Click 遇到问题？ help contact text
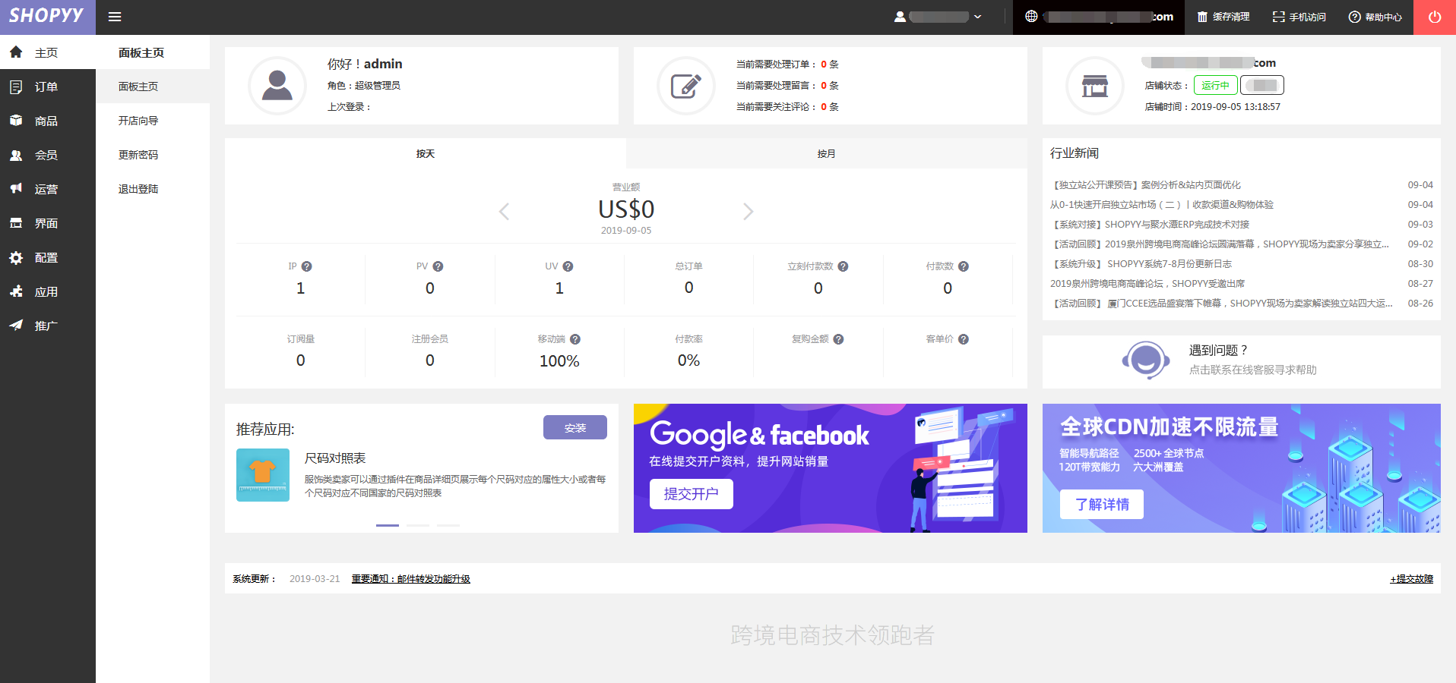The width and height of the screenshot is (1456, 683). click(x=1219, y=351)
